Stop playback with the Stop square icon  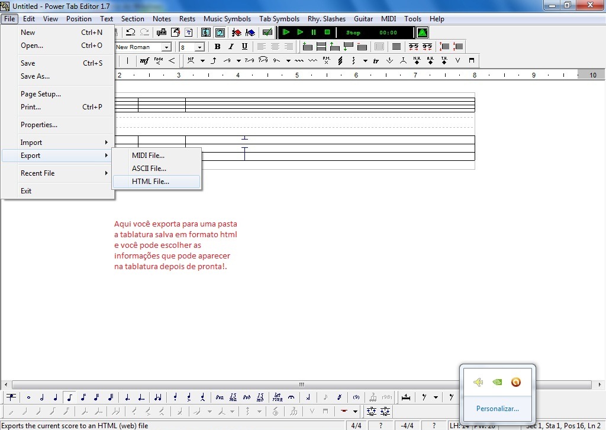tap(327, 33)
